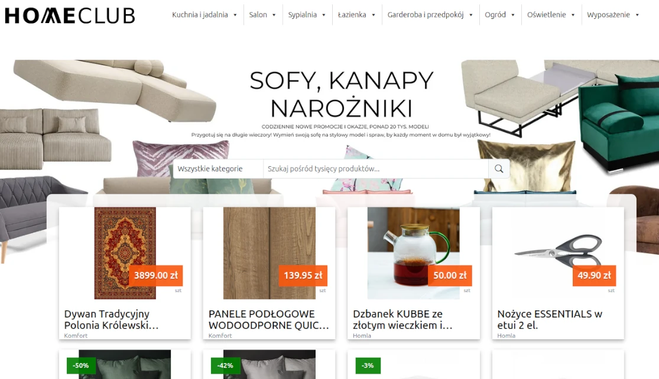Click the -42% discount badge
The height and width of the screenshot is (379, 659).
tap(225, 365)
